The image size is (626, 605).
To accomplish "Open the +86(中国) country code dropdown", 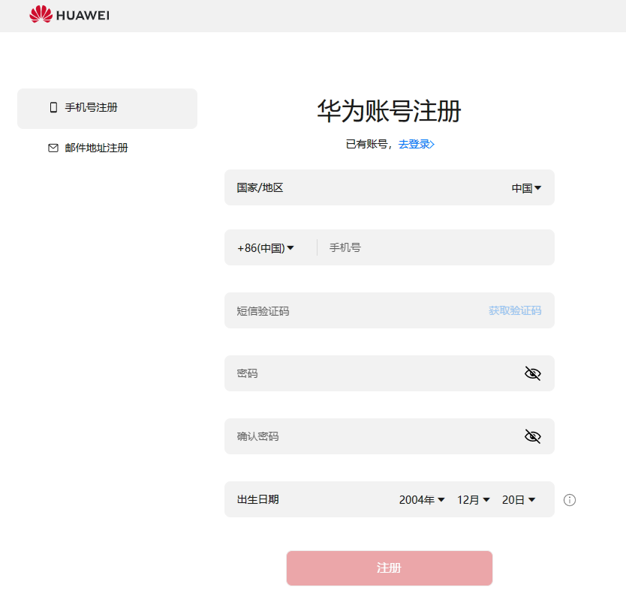I will 266,247.
